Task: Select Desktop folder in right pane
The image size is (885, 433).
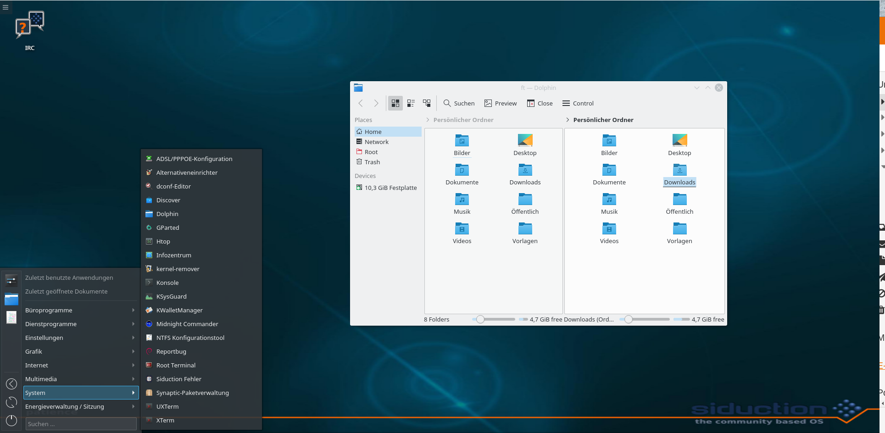Action: (x=679, y=145)
